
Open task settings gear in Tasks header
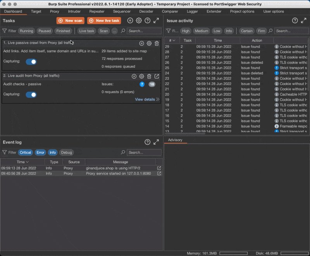pyautogui.click(x=139, y=21)
